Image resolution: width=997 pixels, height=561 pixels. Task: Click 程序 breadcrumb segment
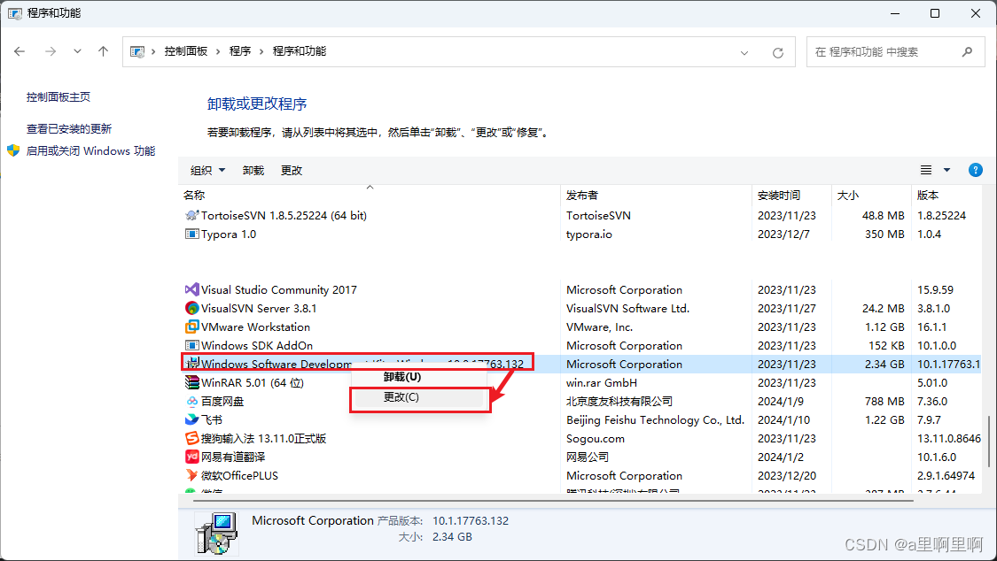tap(239, 51)
